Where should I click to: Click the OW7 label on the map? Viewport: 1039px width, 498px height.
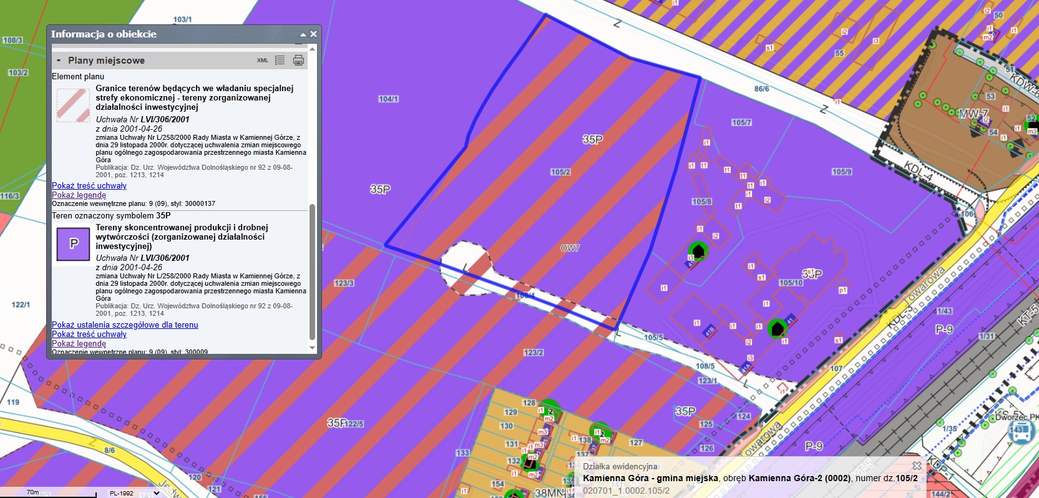tap(570, 248)
